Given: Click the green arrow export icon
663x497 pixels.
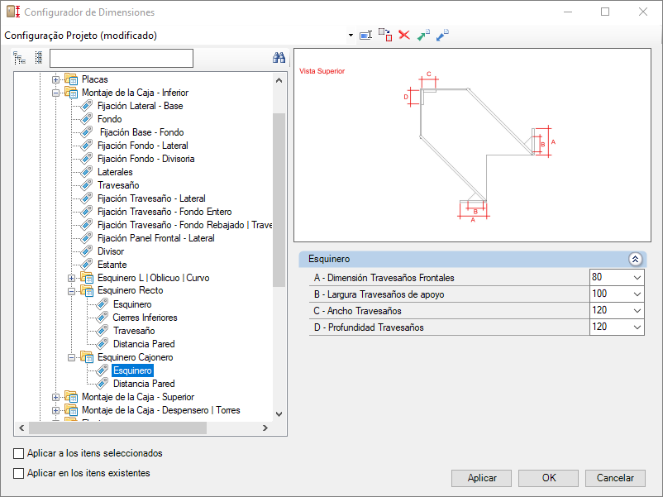Looking at the screenshot, I should [x=423, y=35].
